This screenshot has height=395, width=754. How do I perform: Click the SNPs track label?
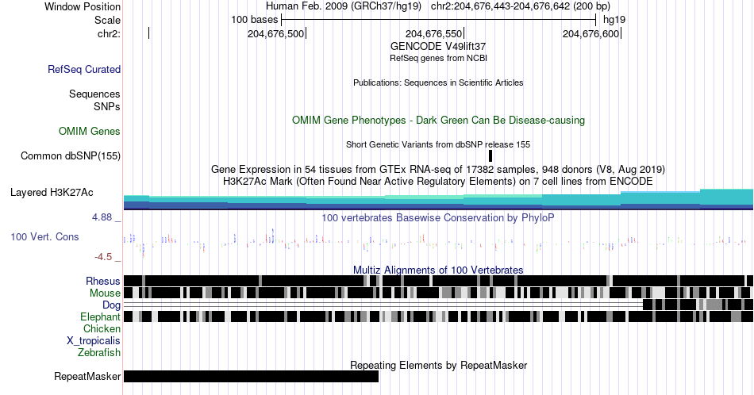pyautogui.click(x=107, y=106)
